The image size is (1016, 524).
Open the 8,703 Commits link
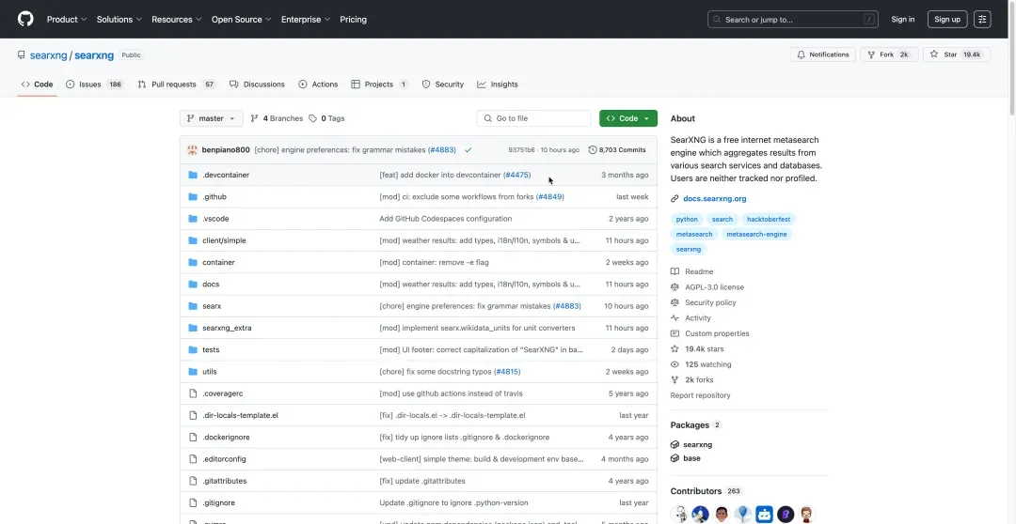coord(617,150)
